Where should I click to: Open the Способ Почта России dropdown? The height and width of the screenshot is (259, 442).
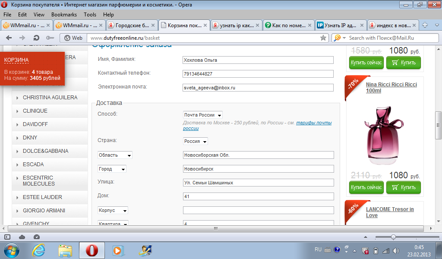tap(203, 115)
